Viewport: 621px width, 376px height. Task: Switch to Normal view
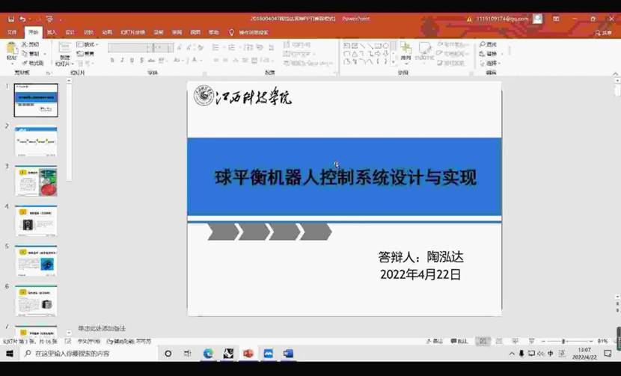483,341
